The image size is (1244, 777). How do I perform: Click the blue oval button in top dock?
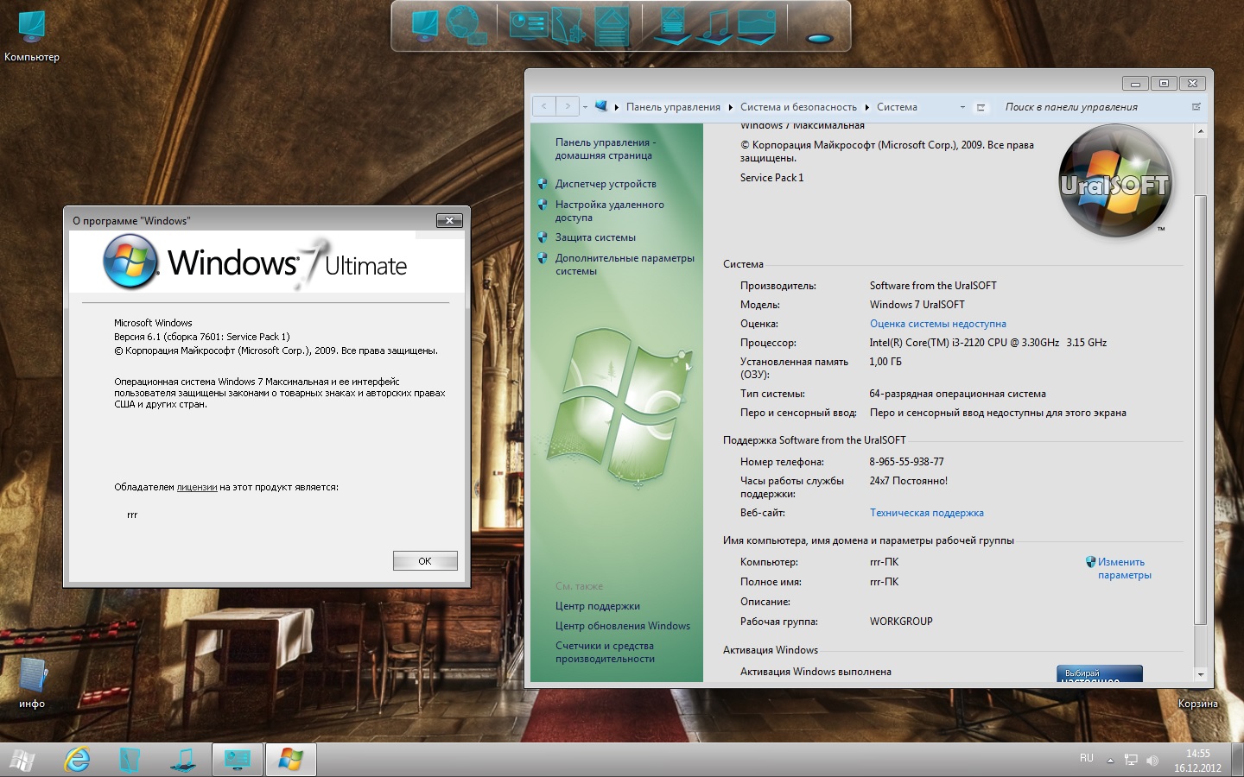click(x=818, y=38)
